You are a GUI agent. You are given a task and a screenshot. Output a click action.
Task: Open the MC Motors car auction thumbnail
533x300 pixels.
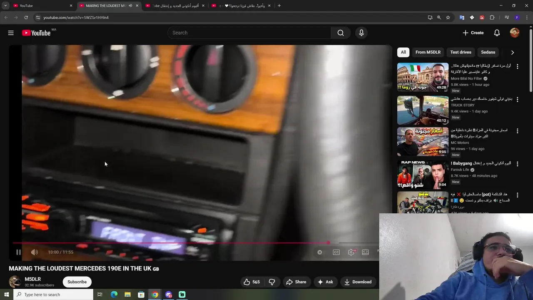[423, 142]
